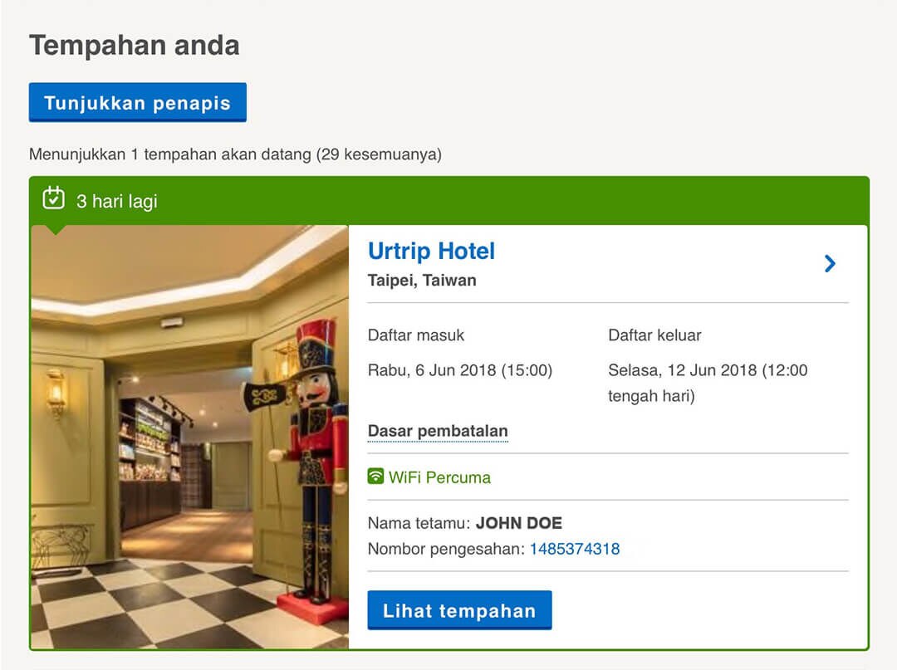Open Lihat tempahan for Urtrip Hotel
897x670 pixels.
tap(459, 610)
